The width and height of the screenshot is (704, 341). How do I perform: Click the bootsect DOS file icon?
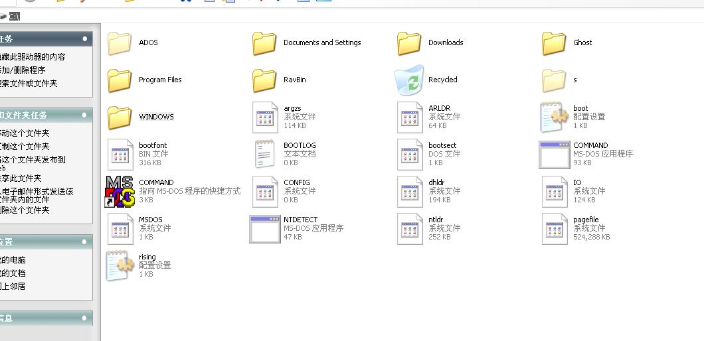410,155
